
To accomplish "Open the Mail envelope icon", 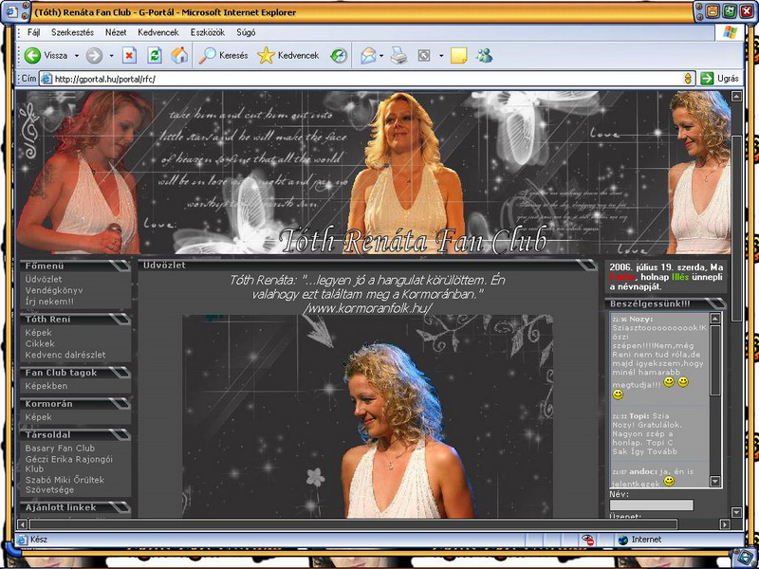I will (367, 55).
